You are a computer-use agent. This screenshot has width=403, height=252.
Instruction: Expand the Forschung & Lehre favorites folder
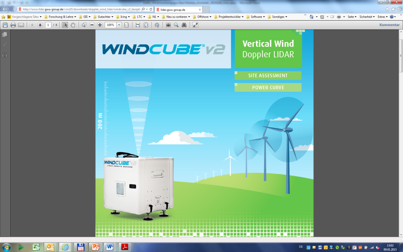60,17
